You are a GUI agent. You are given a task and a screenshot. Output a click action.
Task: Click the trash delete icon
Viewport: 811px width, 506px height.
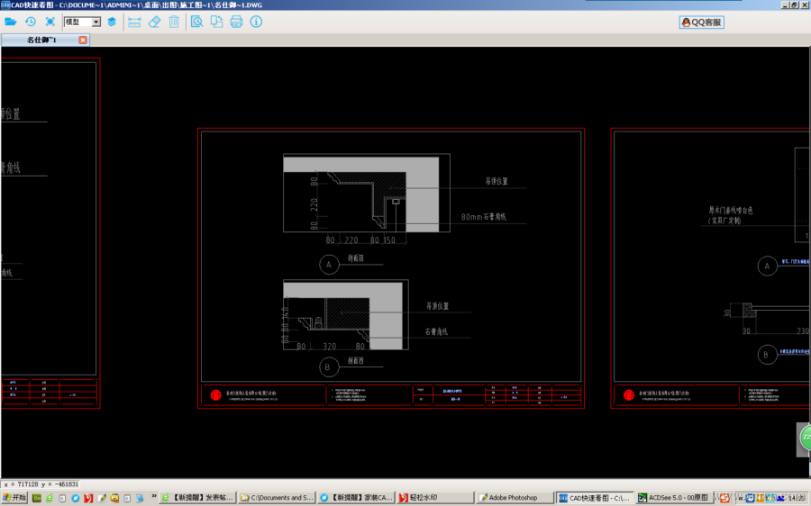tap(174, 22)
